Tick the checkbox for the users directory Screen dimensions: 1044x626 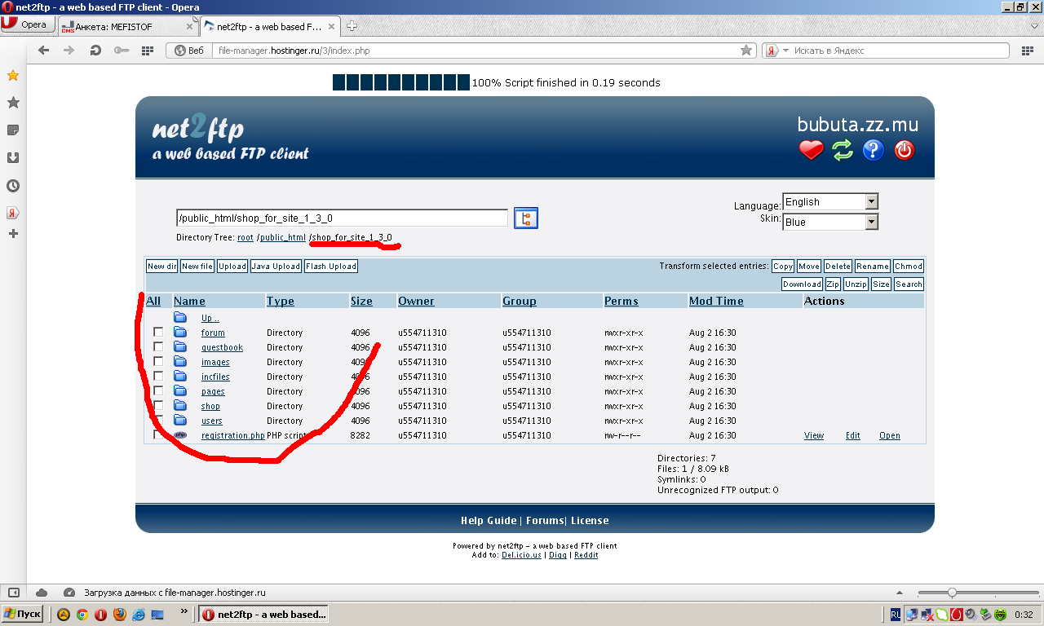pos(158,421)
